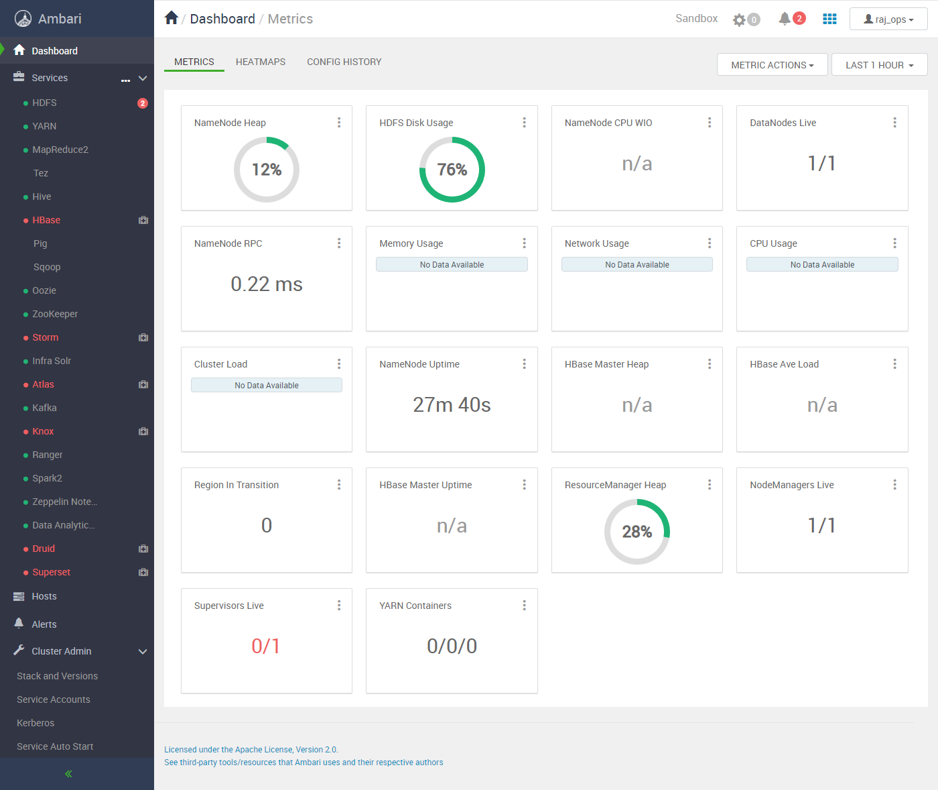The image size is (938, 790).
Task: Open Service Auto Start page
Action: pos(55,746)
